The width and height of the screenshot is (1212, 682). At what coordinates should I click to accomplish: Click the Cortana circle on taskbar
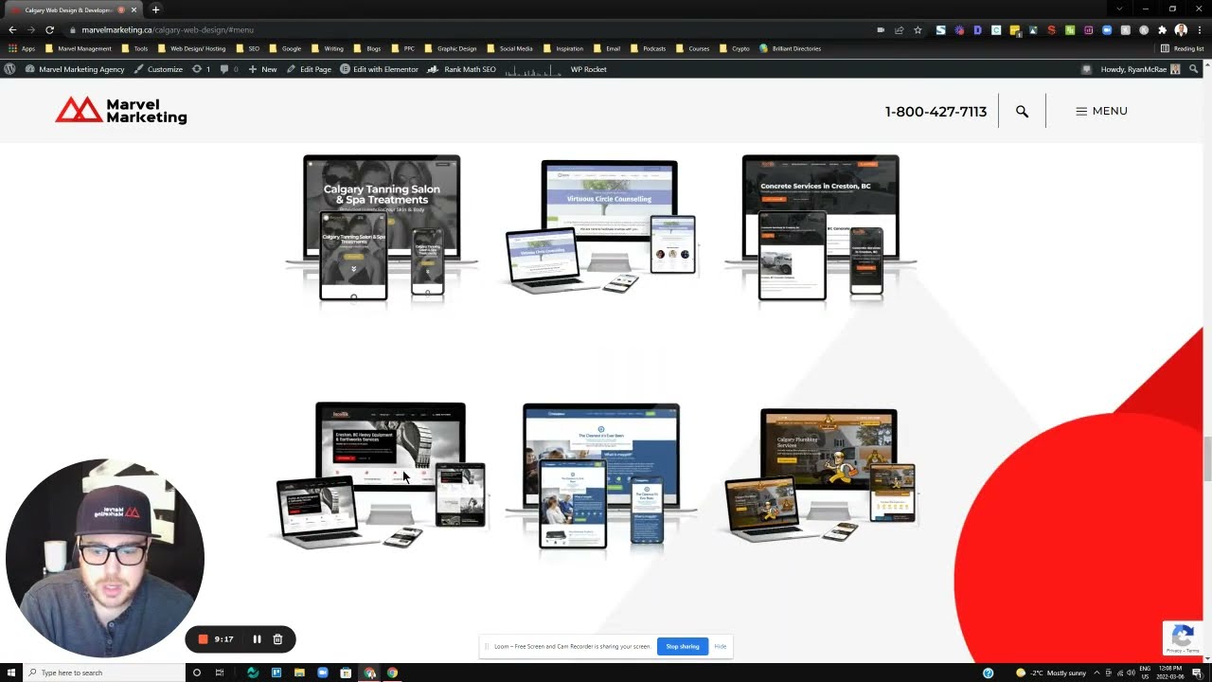coord(197,673)
